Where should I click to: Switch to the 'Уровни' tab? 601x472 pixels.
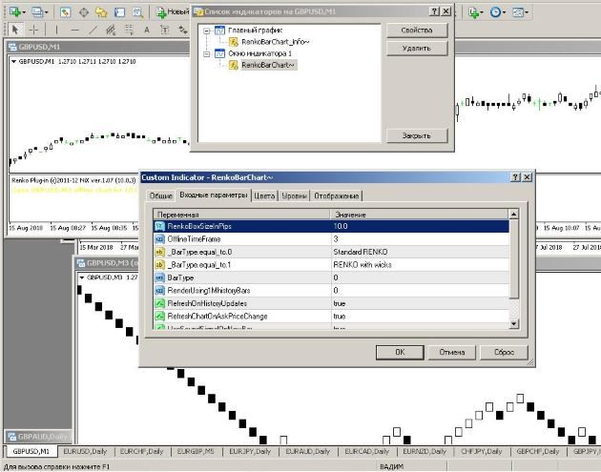point(294,195)
